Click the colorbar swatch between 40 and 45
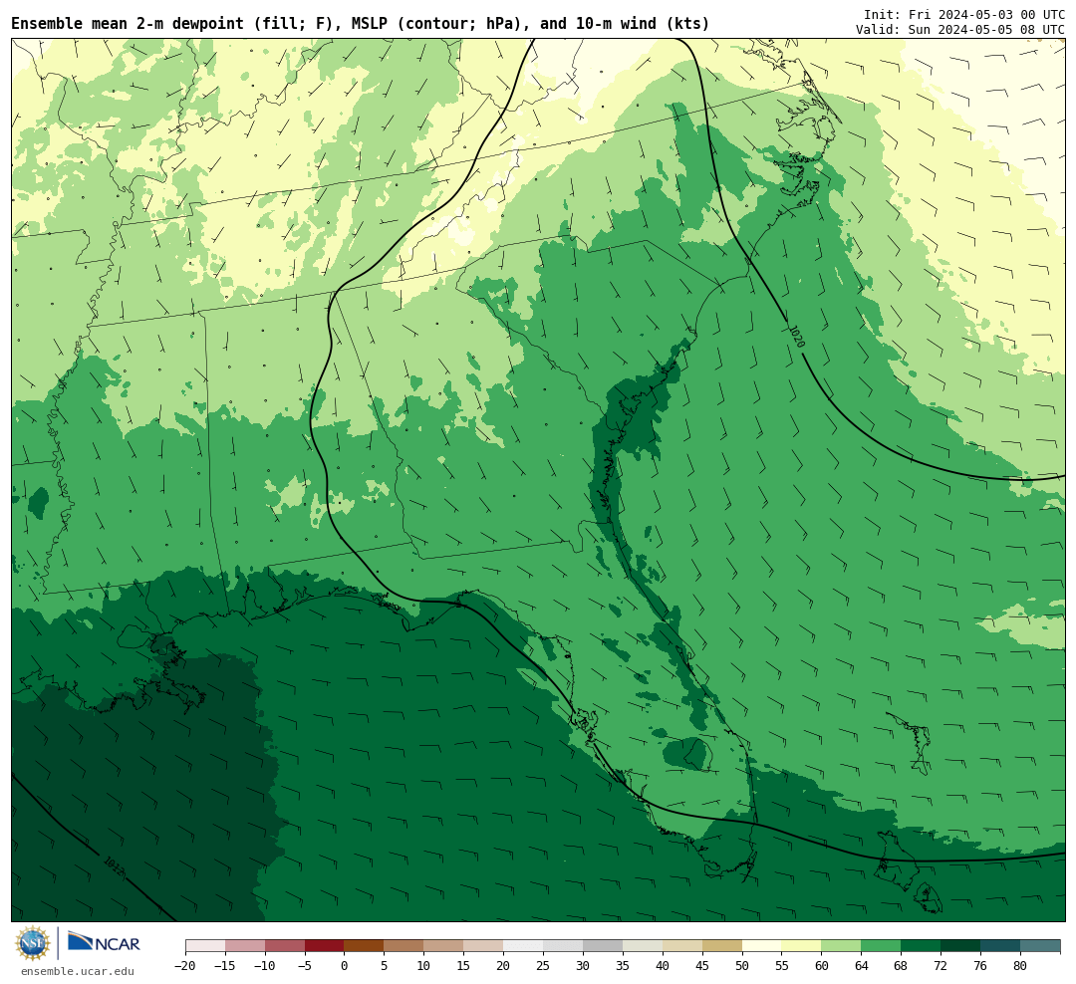 682,946
